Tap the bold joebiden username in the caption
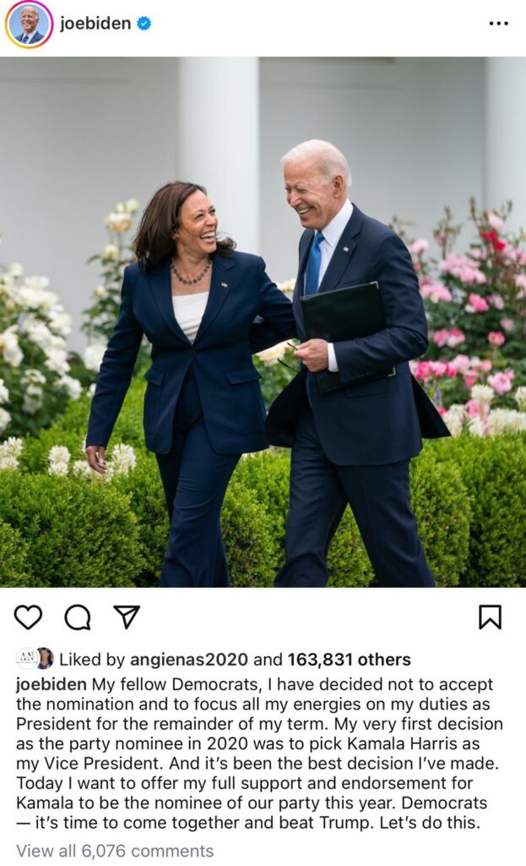 tap(52, 684)
